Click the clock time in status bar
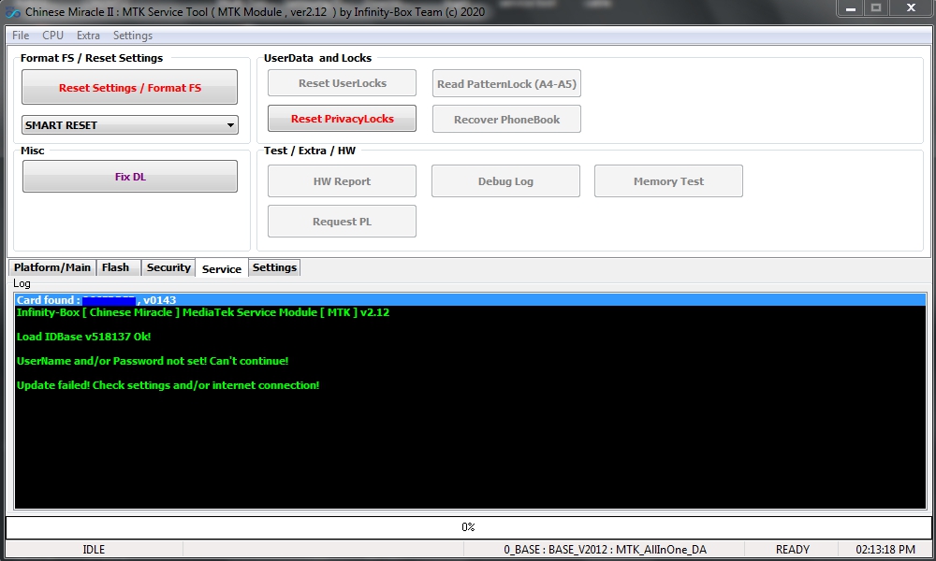Viewport: 936px width, 561px height. [x=885, y=549]
